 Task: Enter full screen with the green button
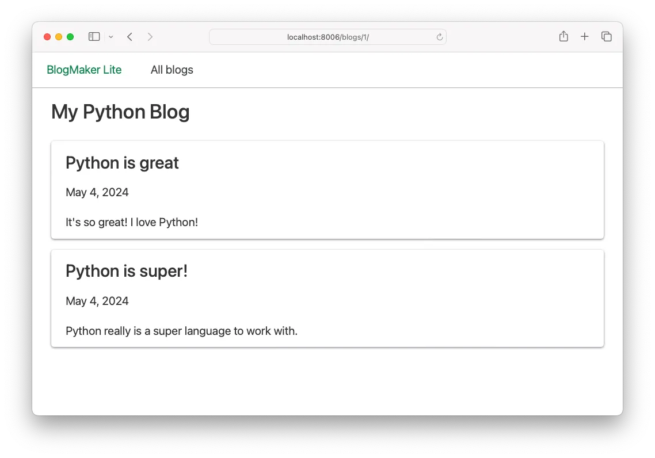point(70,36)
